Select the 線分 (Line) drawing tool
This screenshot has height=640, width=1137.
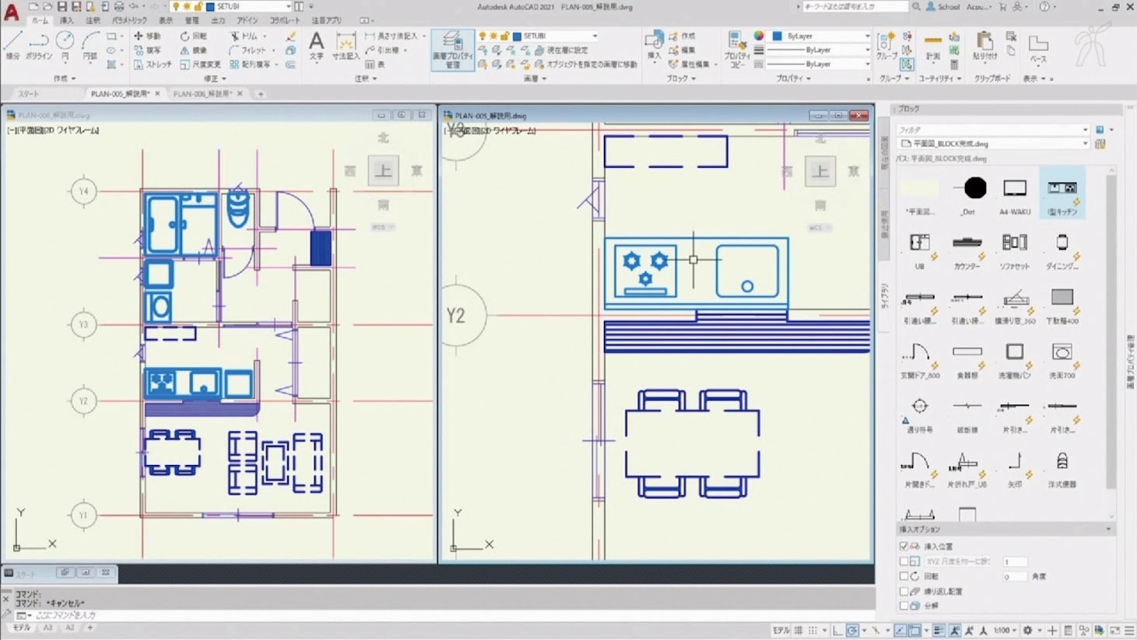[12, 44]
